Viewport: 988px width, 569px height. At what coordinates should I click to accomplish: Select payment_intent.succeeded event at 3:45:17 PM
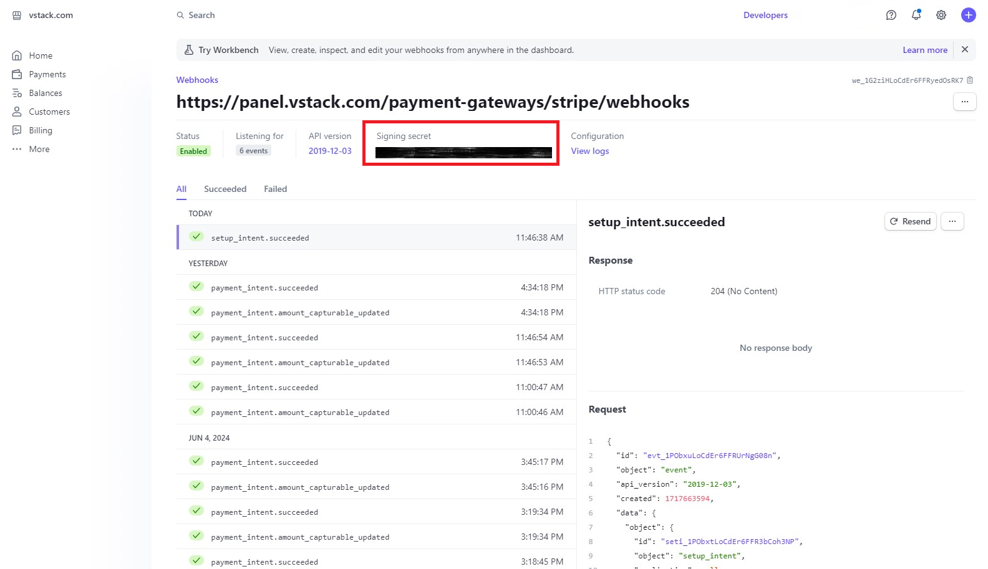coord(377,462)
